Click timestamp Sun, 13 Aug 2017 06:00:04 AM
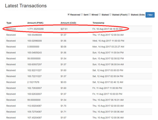 [x=108, y=64]
